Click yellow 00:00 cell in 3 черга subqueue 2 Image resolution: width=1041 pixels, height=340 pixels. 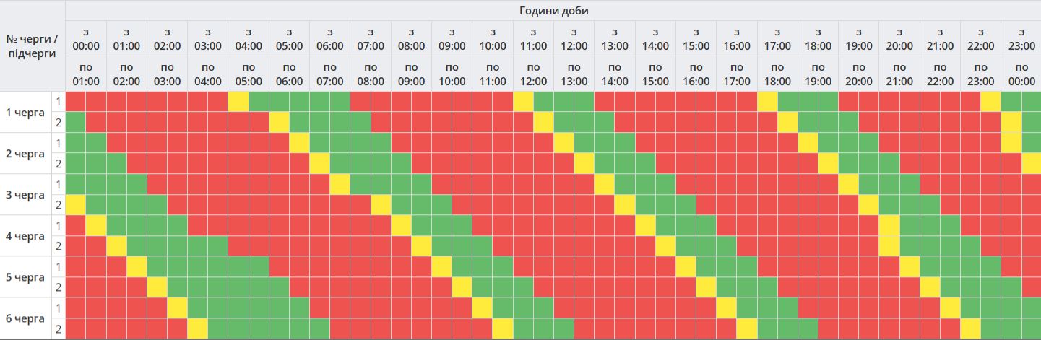coord(75,205)
